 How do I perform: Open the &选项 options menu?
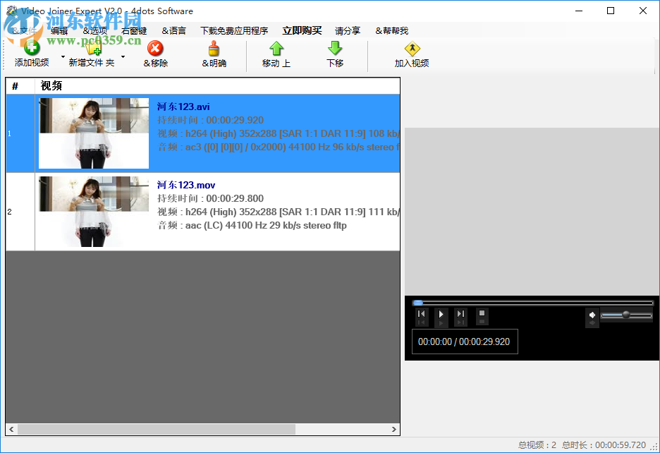(x=94, y=30)
